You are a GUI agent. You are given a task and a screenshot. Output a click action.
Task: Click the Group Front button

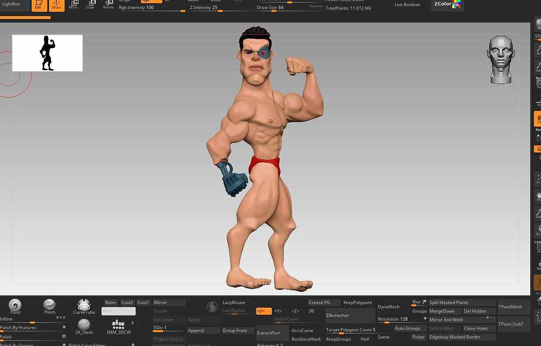pyautogui.click(x=238, y=330)
